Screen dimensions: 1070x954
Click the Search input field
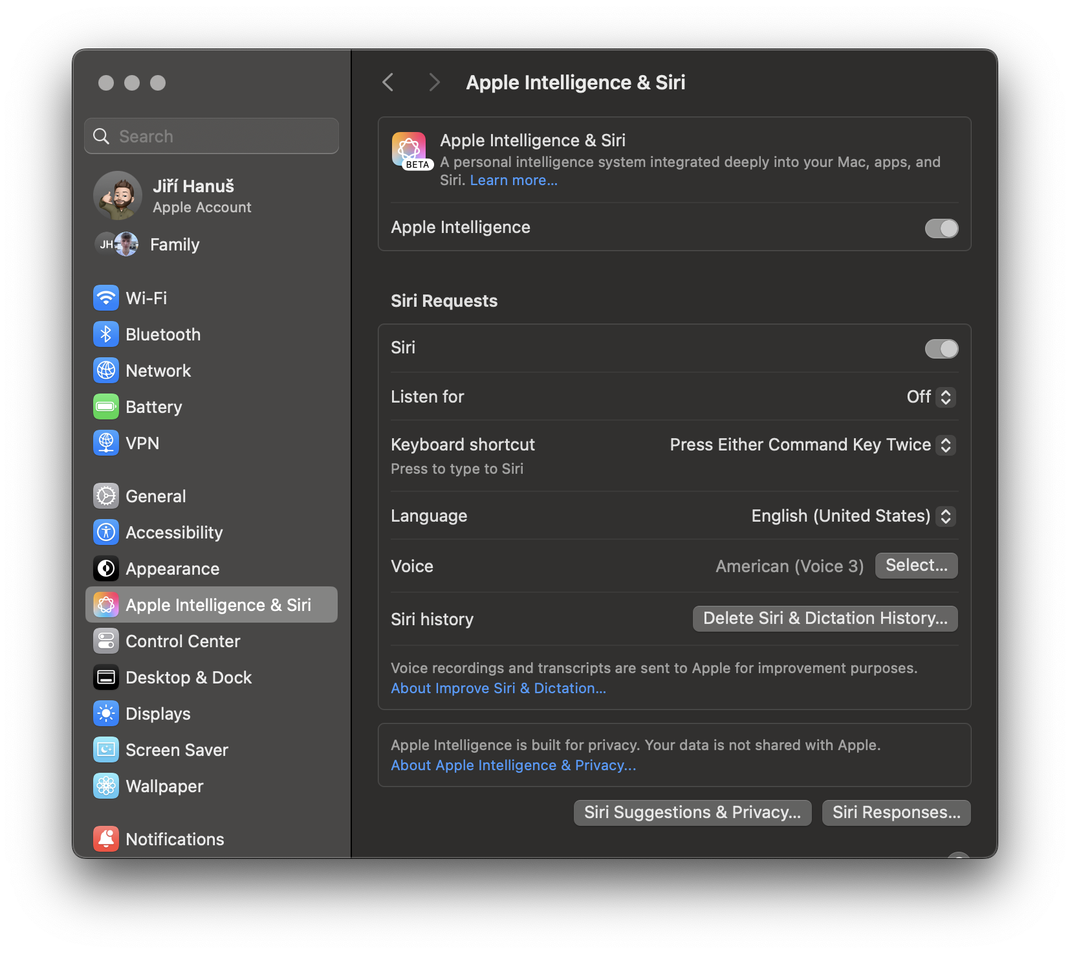point(212,136)
